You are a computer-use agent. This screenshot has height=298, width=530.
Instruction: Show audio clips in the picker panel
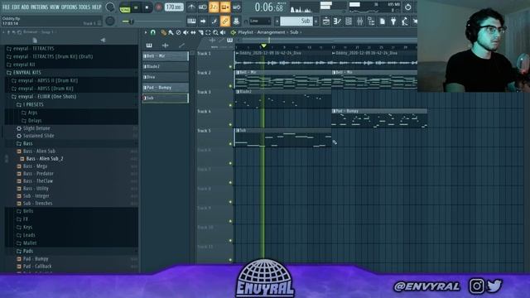[166, 45]
